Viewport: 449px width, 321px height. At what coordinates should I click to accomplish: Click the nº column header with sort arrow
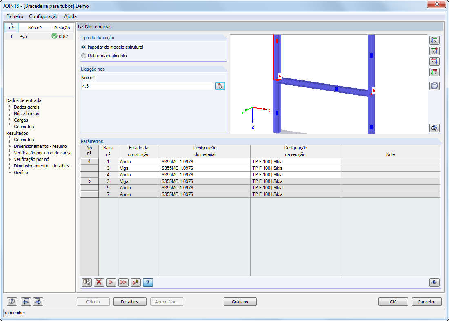click(11, 27)
